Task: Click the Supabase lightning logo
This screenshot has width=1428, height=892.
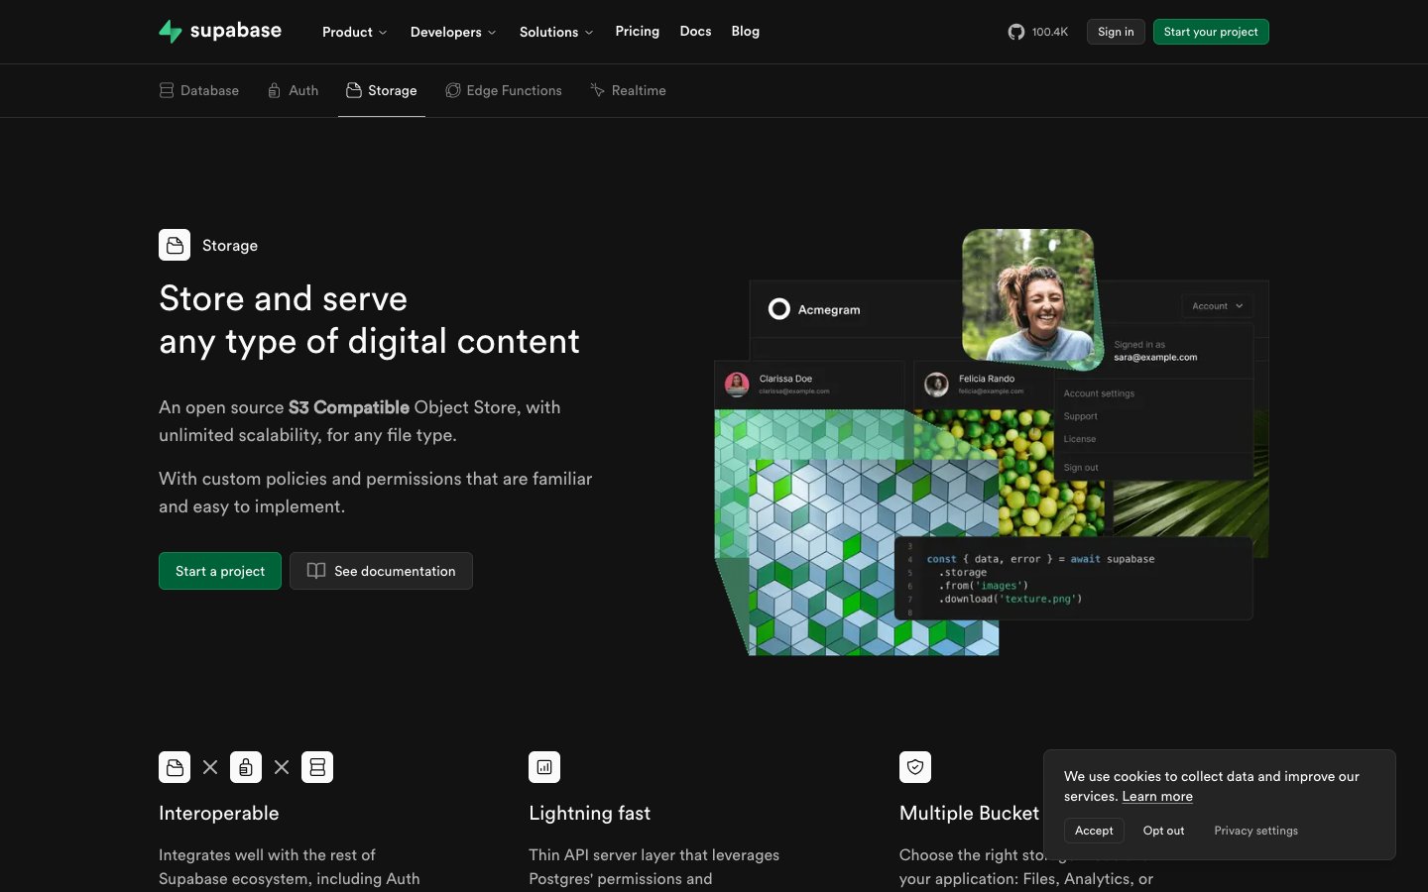Action: tap(170, 31)
